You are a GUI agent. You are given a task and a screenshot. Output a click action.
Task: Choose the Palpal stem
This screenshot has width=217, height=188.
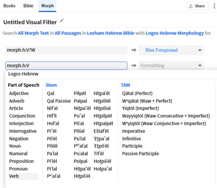tap(80, 101)
